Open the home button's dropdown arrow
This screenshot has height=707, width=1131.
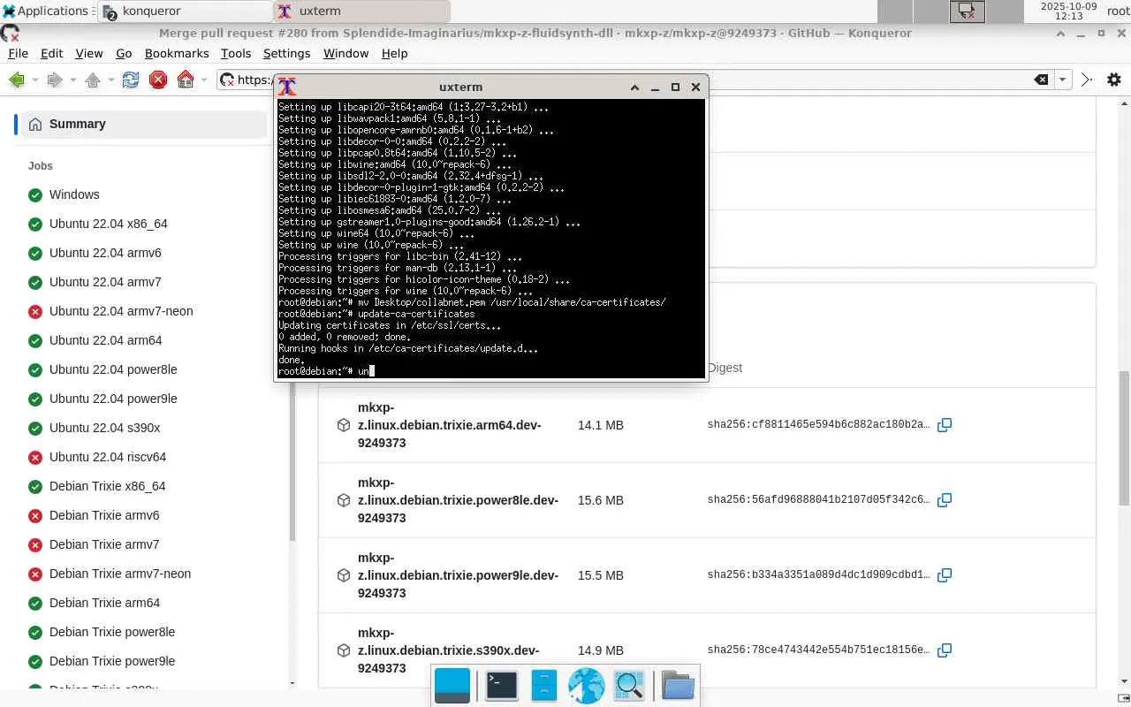tap(203, 80)
